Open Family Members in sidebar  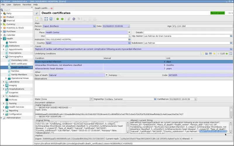(19, 74)
